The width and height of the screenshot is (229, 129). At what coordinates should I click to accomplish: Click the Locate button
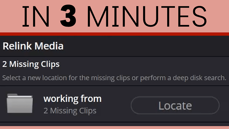click(x=175, y=105)
